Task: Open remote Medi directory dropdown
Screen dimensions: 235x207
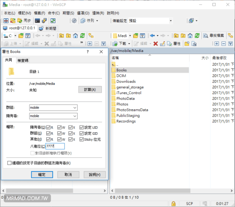Action: click(x=130, y=36)
